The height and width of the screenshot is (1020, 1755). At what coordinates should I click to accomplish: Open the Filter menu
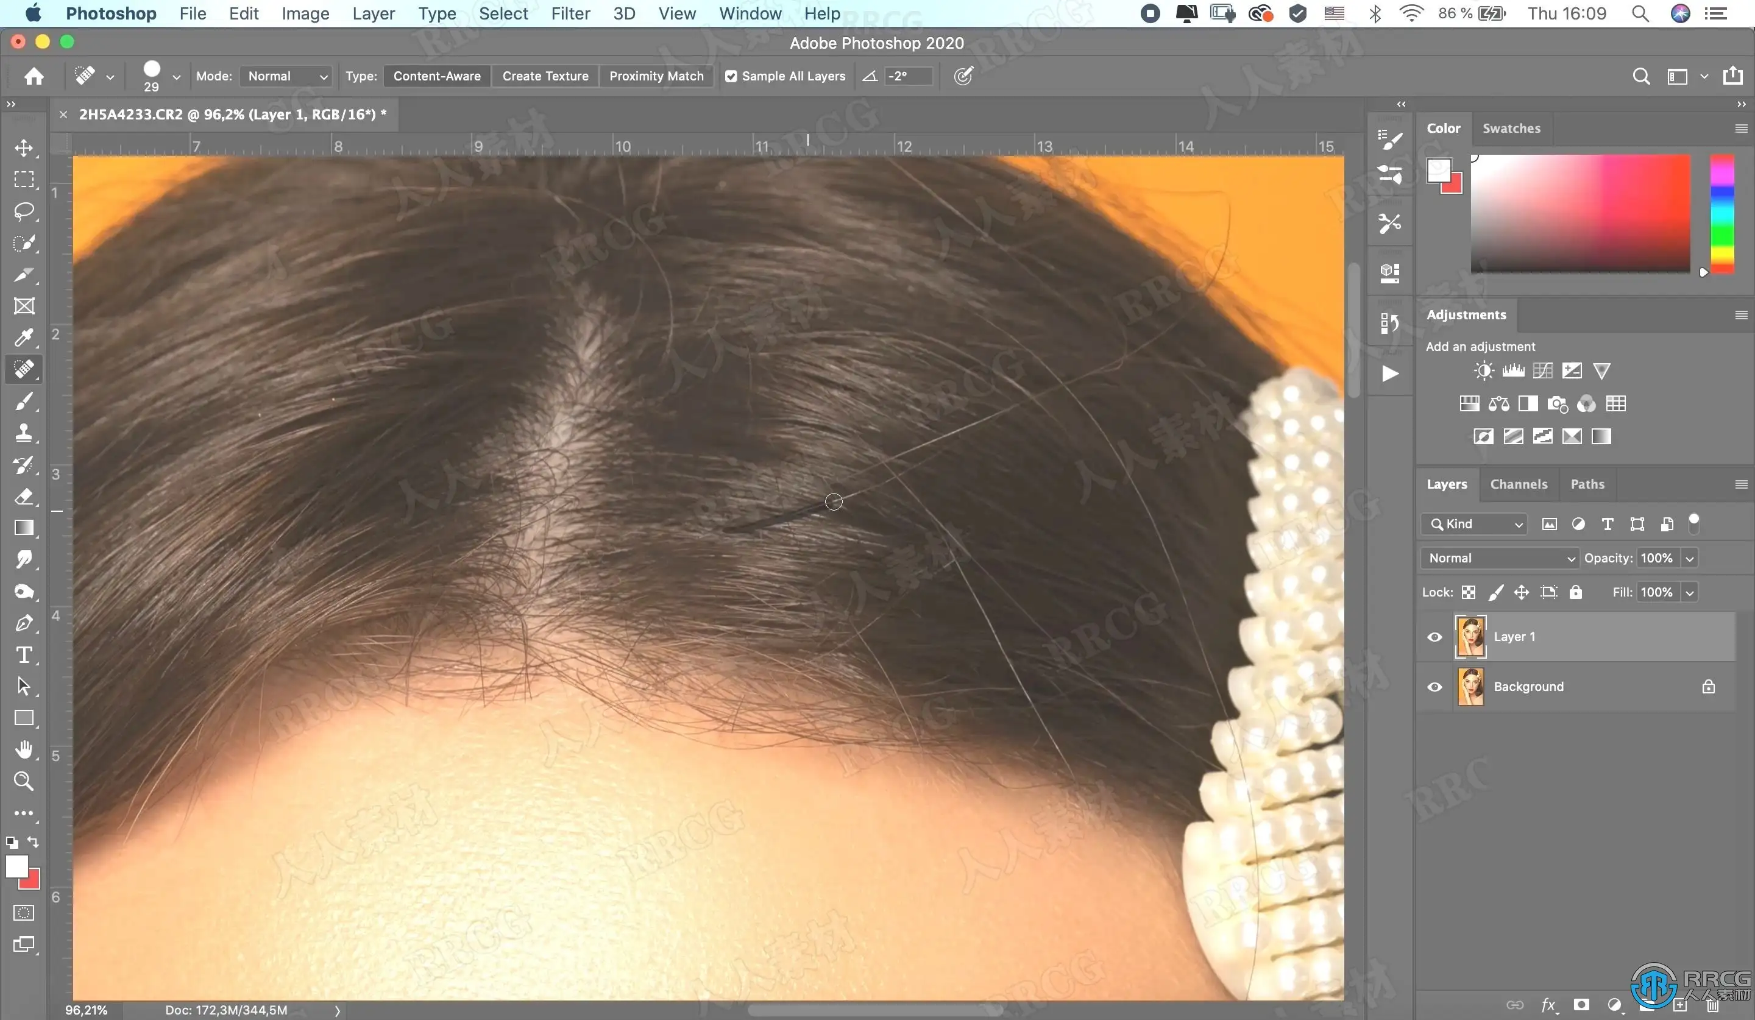point(570,13)
